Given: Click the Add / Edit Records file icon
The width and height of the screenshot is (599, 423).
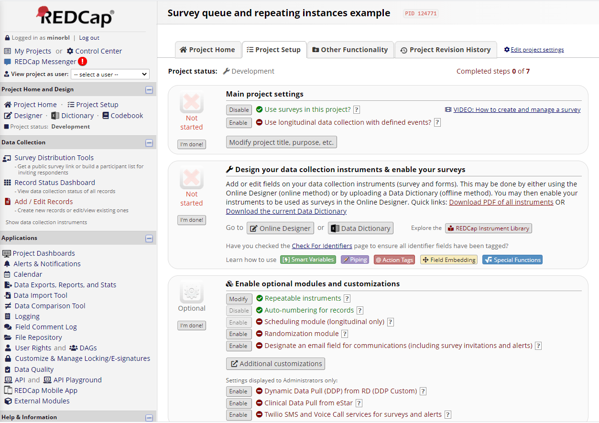Looking at the screenshot, I should 8,202.
